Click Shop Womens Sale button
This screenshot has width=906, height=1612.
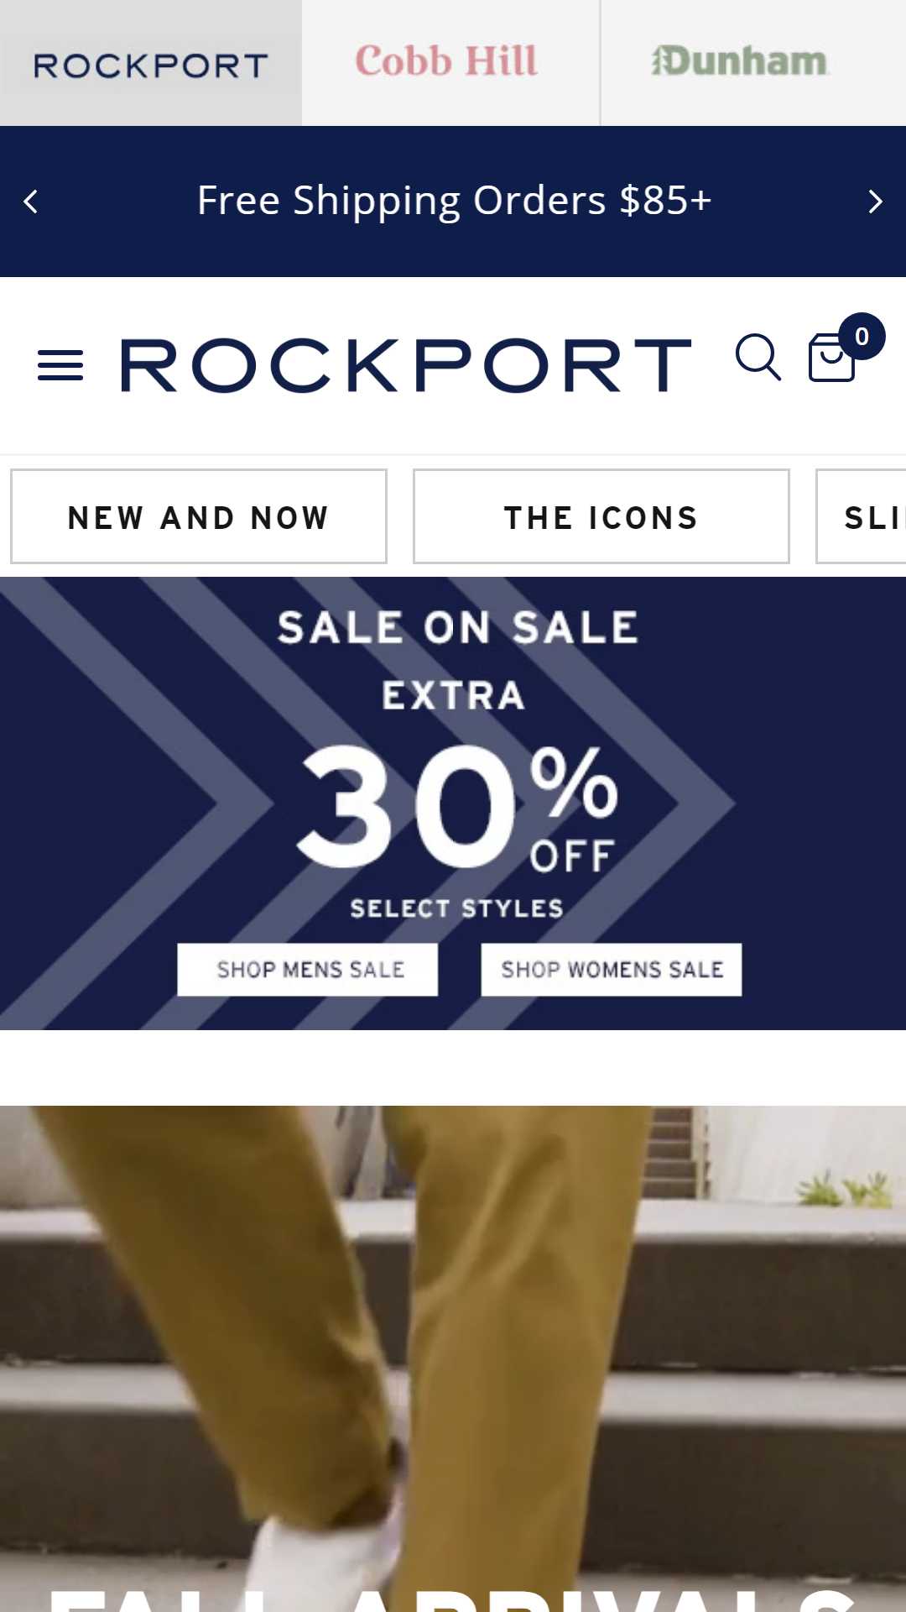(612, 970)
